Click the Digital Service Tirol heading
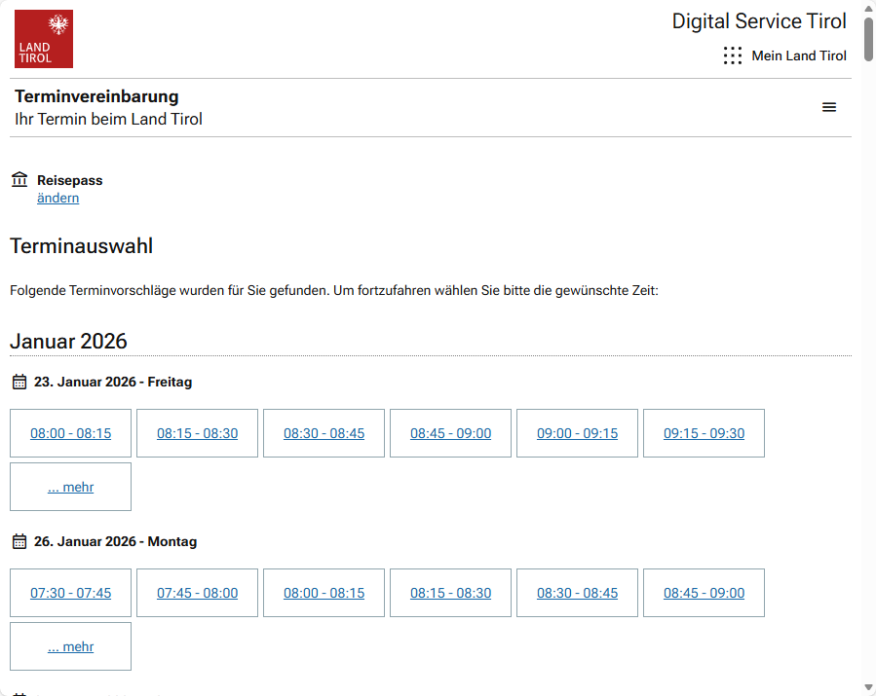Screen dimensions: 876x696 coord(759,21)
